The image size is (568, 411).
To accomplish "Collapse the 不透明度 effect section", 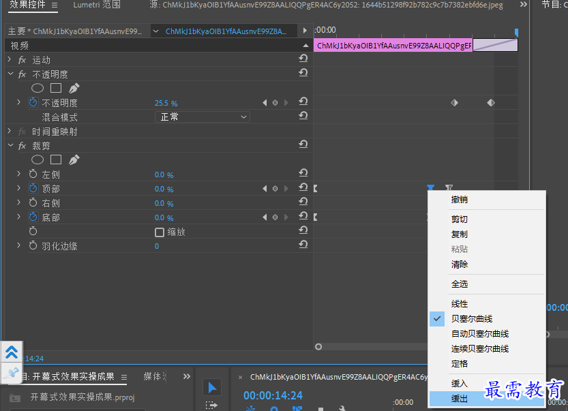I will pos(10,74).
